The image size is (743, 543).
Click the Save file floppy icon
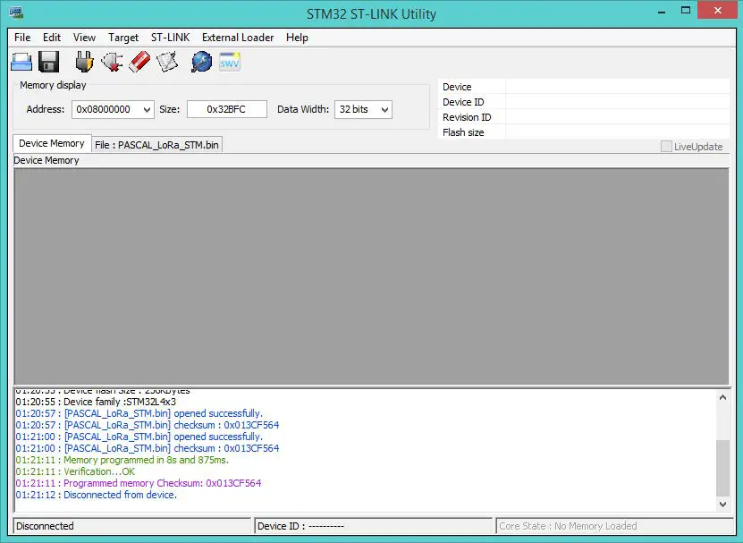click(x=49, y=62)
